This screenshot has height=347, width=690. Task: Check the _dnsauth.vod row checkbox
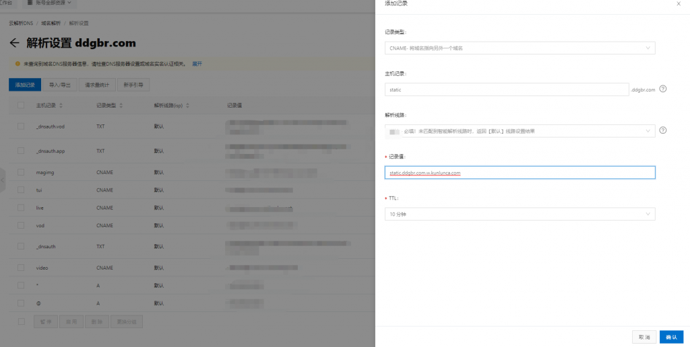point(21,126)
